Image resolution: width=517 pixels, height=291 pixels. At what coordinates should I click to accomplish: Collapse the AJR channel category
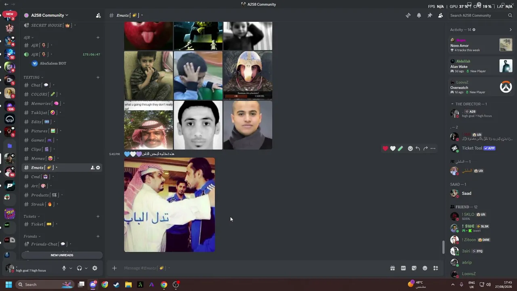coord(28,38)
